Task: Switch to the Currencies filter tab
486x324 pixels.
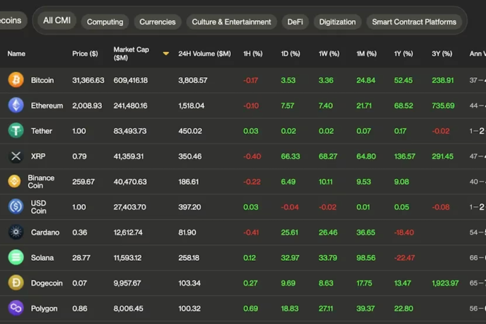Action: (158, 22)
